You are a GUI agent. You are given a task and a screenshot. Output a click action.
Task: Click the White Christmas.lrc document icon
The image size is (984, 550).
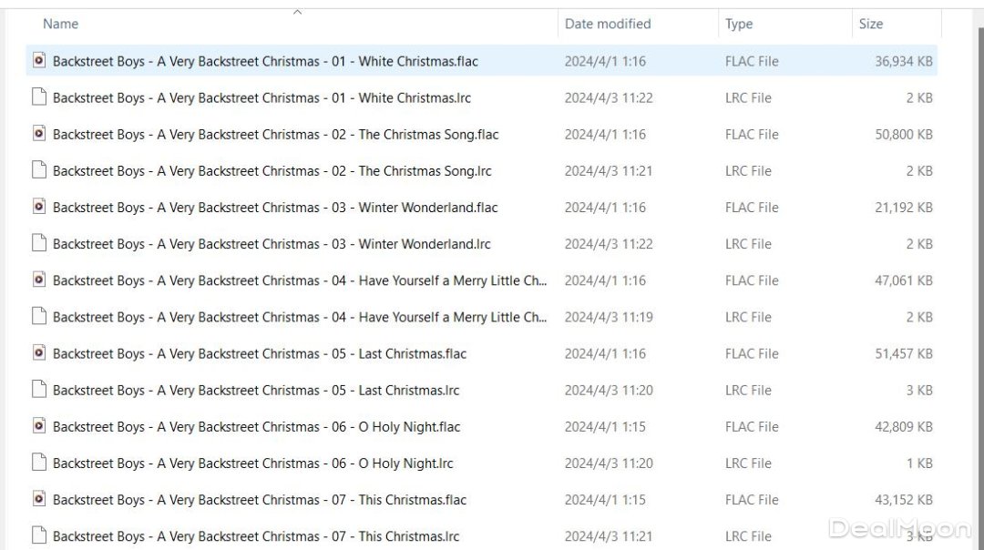pos(39,97)
